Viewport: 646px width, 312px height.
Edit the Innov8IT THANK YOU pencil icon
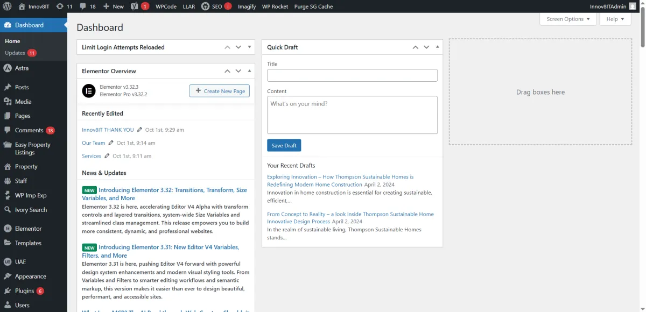140,130
